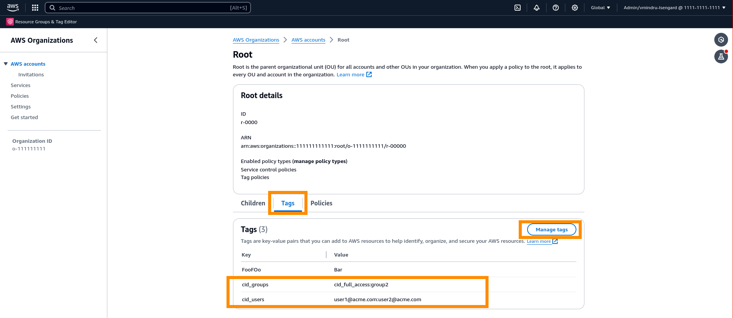Select the root ID r-0000 text
This screenshot has width=733, height=318.
click(x=249, y=122)
